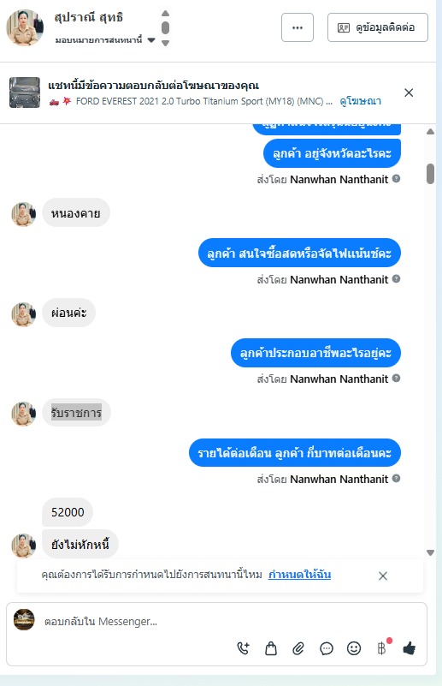Click the chat scrollbar thumb
Image resolution: width=442 pixels, height=686 pixels.
click(x=431, y=174)
